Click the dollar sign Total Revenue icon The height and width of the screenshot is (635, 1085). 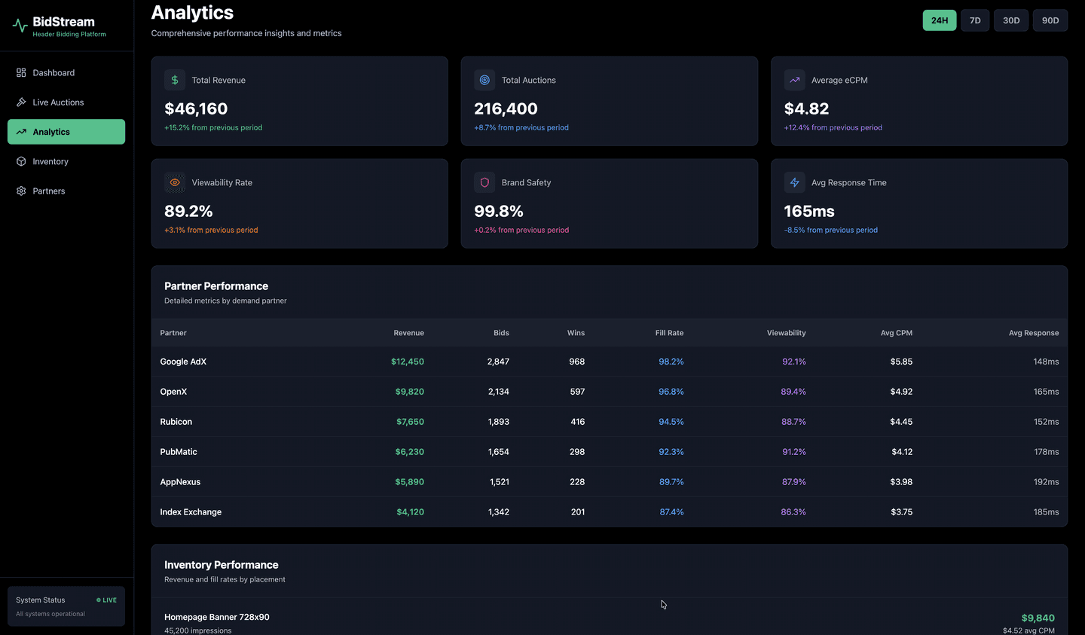pos(175,80)
